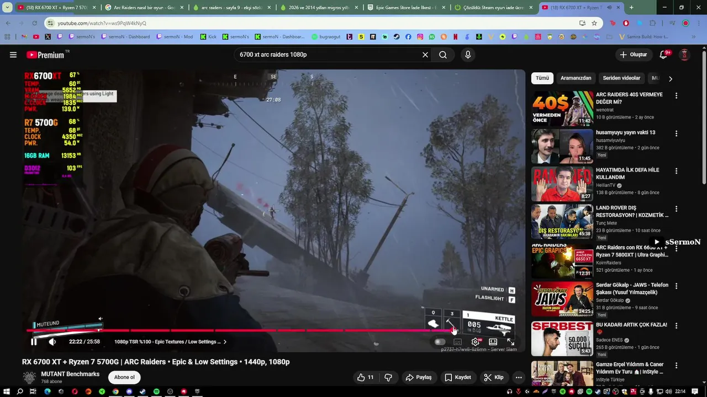Open Windows taskbar search
The width and height of the screenshot is (707, 397).
[x=20, y=391]
